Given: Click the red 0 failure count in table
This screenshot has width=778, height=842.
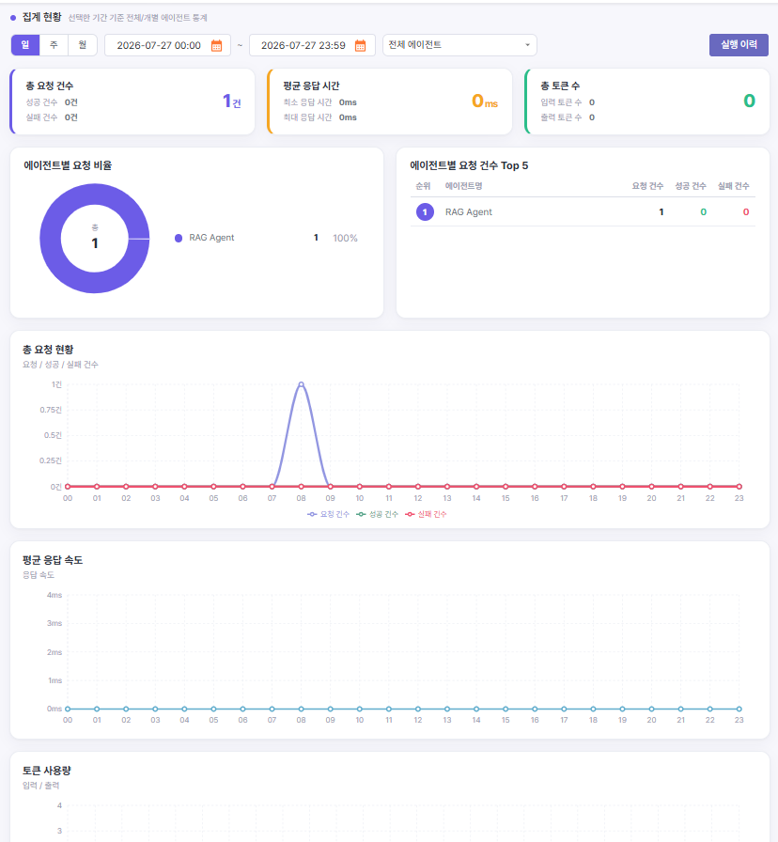Looking at the screenshot, I should [746, 212].
